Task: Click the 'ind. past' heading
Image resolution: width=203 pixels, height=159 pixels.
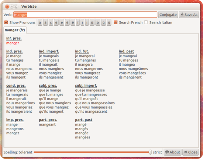Action: (126, 51)
